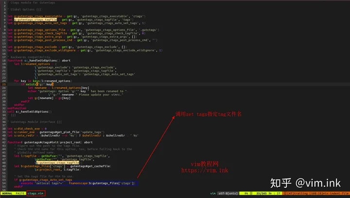The height and width of the screenshot is (198, 350).
Task: Click 'let s:runner_exe' on line 39
Action: point(56,132)
